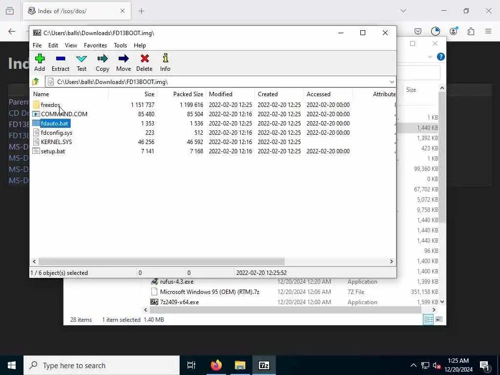This screenshot has width=500, height=375.
Task: Open the Tools menu
Action: [120, 45]
